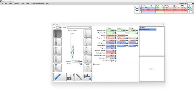Click the blue diamond next to Flutes
The height and width of the screenshot is (104, 194).
pos(81,64)
